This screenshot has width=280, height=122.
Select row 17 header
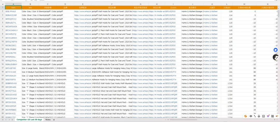[x=3, y=68]
